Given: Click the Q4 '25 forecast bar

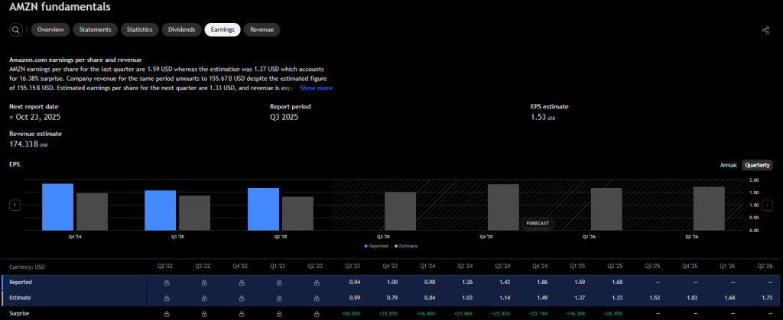Looking at the screenshot, I should (503, 208).
